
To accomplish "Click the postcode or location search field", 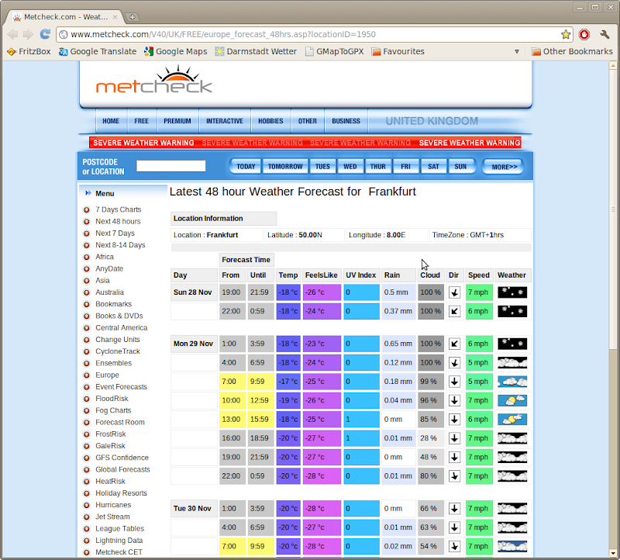I will click(x=170, y=166).
